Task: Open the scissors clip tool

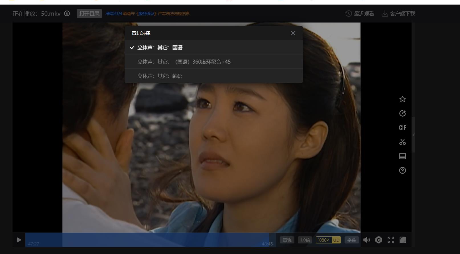Action: (x=402, y=142)
